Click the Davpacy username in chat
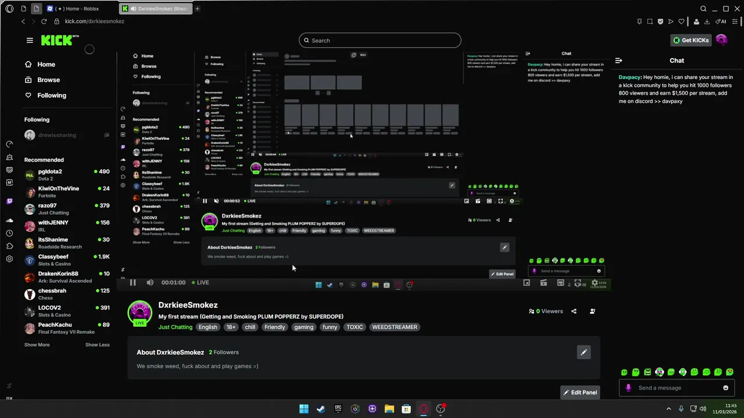Screen dimensions: 744x418 (629, 77)
